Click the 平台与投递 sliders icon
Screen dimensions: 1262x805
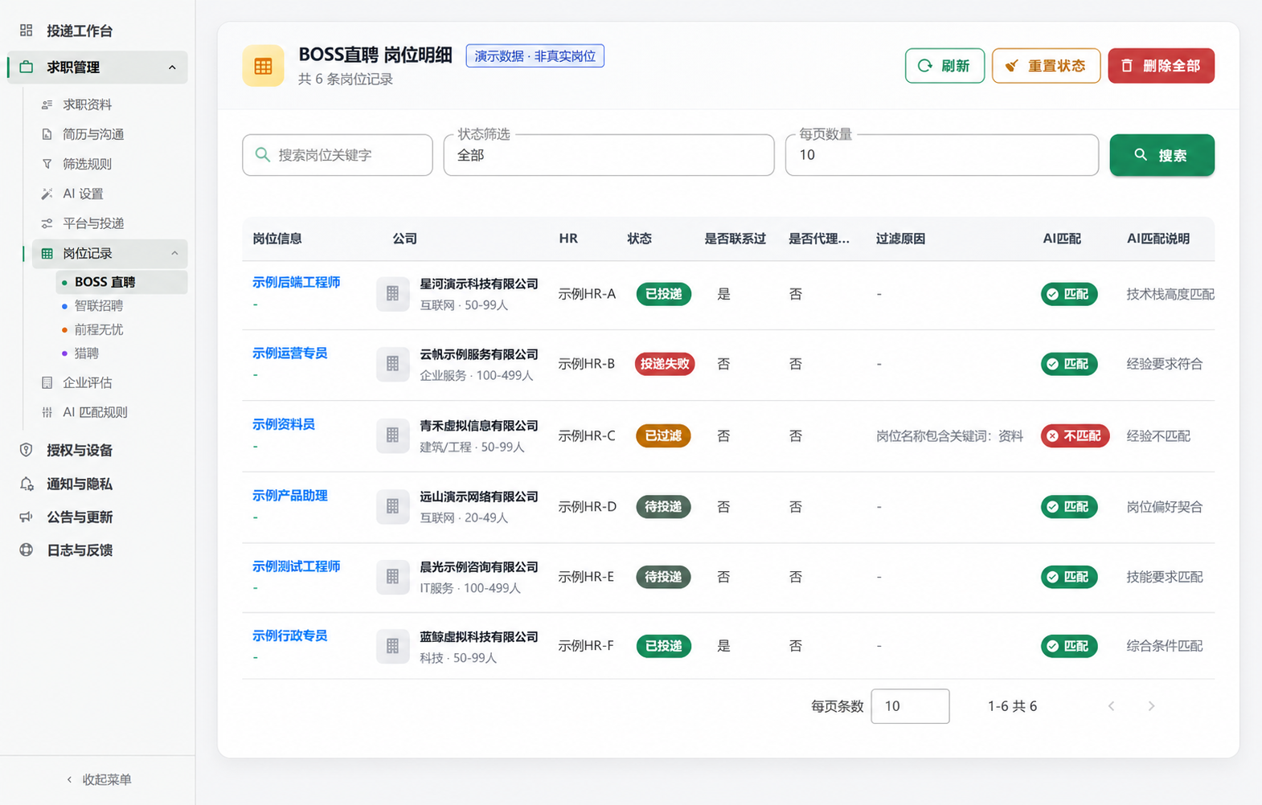pyautogui.click(x=47, y=223)
